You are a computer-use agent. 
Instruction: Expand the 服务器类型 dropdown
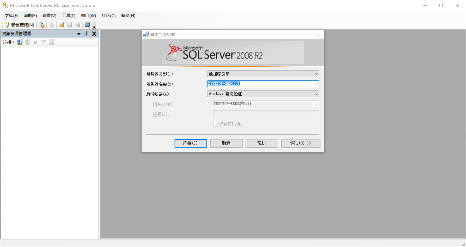click(x=263, y=74)
